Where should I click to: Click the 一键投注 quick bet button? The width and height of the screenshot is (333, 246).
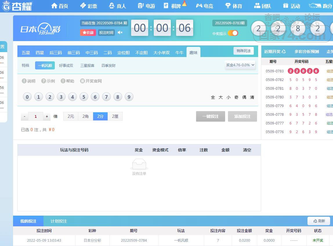(211, 116)
